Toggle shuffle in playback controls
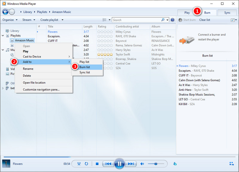 (x=79, y=164)
